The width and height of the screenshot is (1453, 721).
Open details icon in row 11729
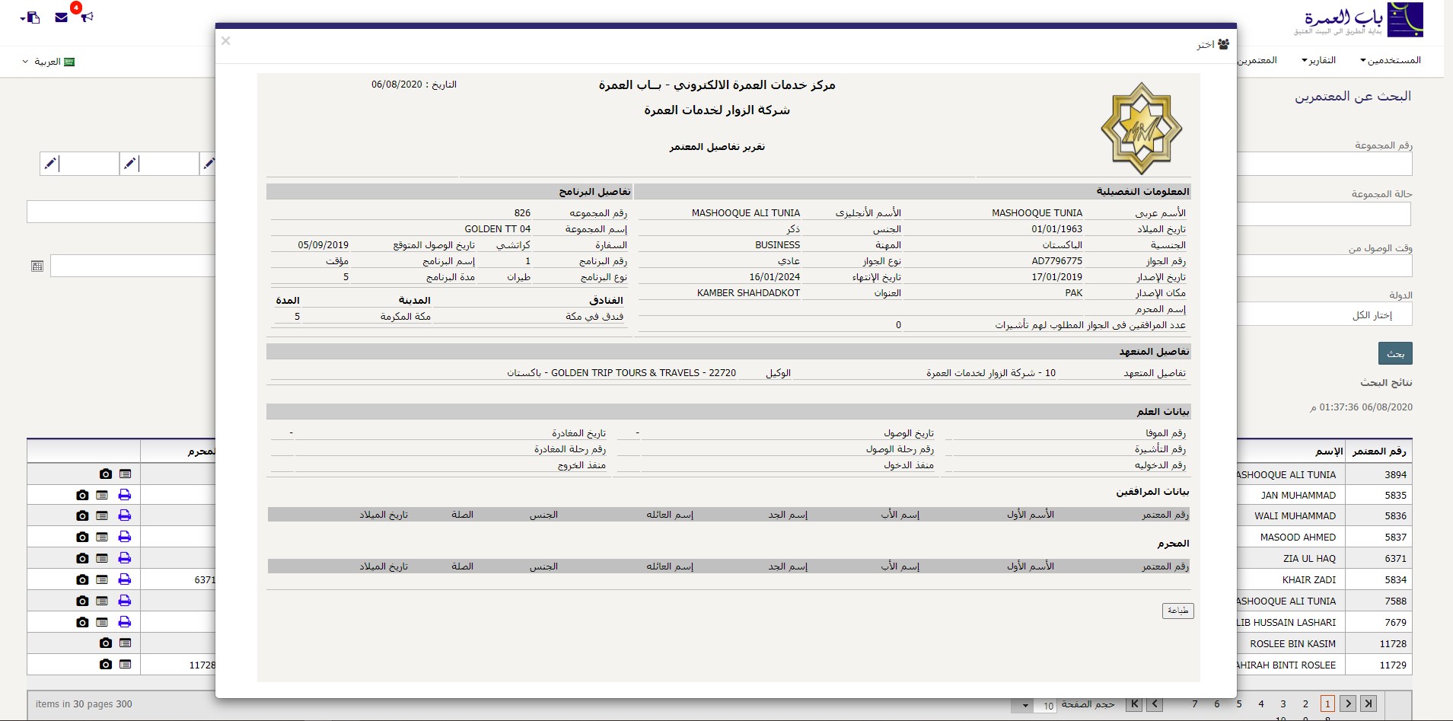(126, 665)
